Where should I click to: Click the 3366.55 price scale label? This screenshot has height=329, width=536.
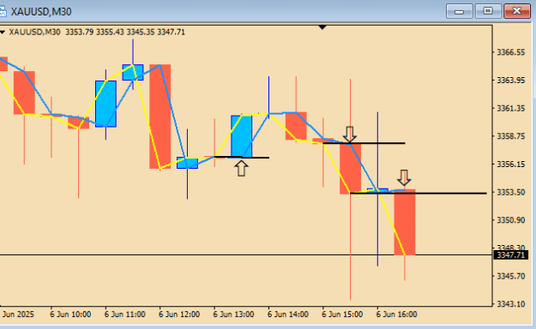[510, 52]
